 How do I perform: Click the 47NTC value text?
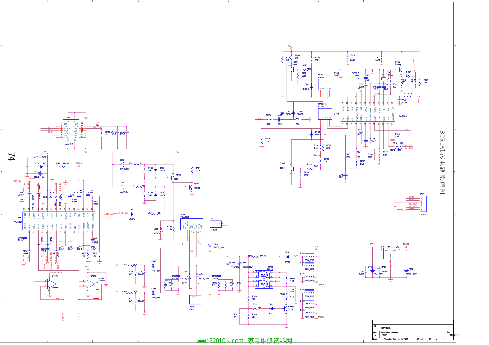click(x=263, y=256)
